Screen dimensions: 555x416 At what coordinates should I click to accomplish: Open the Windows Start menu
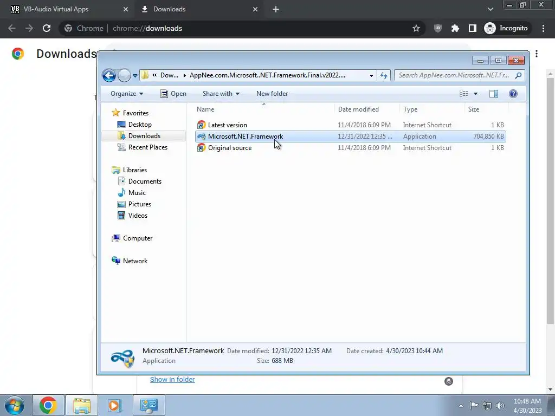tap(15, 405)
